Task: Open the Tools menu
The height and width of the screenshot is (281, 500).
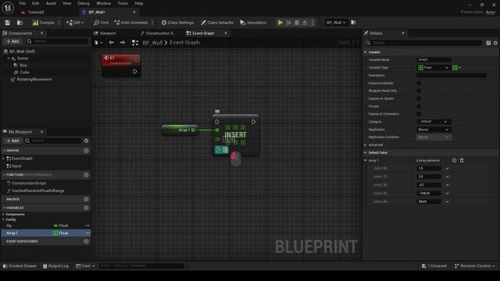Action: click(123, 3)
